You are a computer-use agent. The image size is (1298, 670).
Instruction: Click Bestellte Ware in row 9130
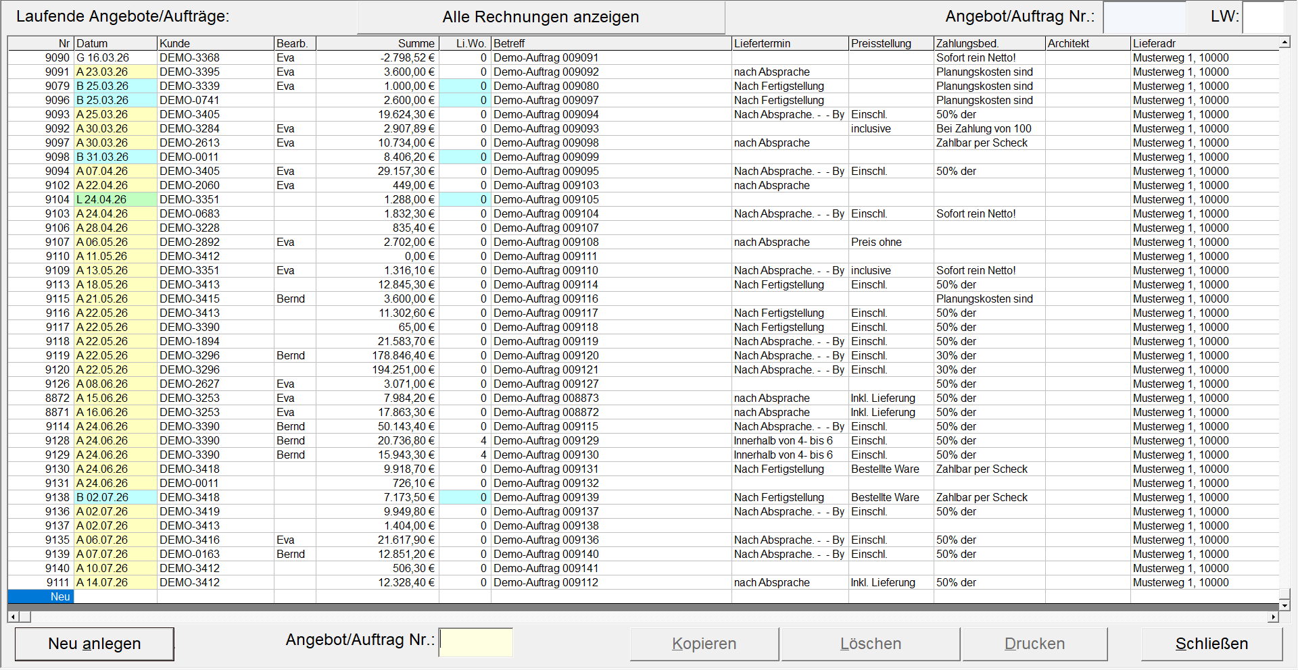click(891, 469)
